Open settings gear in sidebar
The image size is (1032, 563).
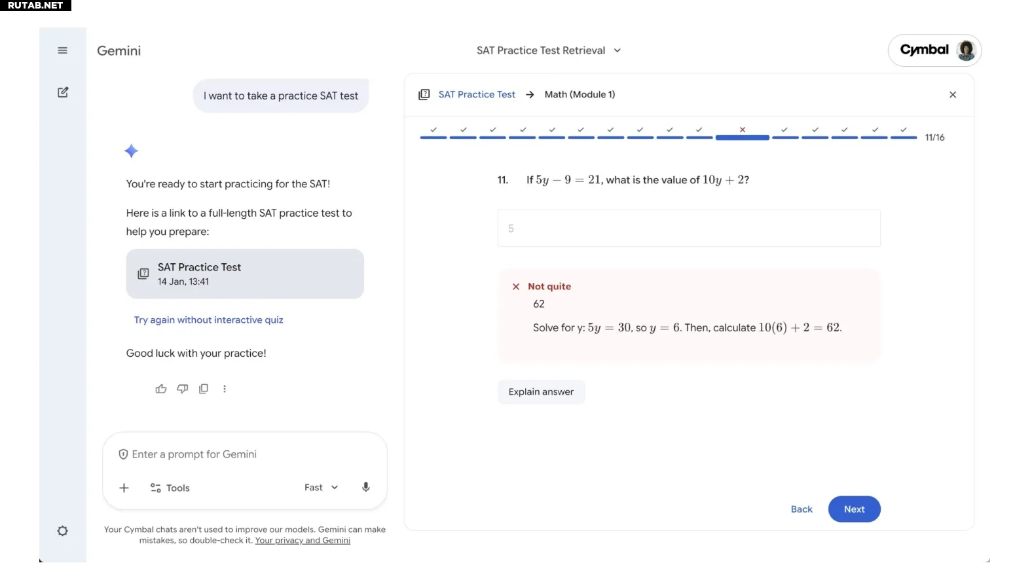coord(63,531)
